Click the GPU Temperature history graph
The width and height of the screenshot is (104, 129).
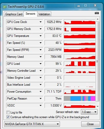click(80, 36)
